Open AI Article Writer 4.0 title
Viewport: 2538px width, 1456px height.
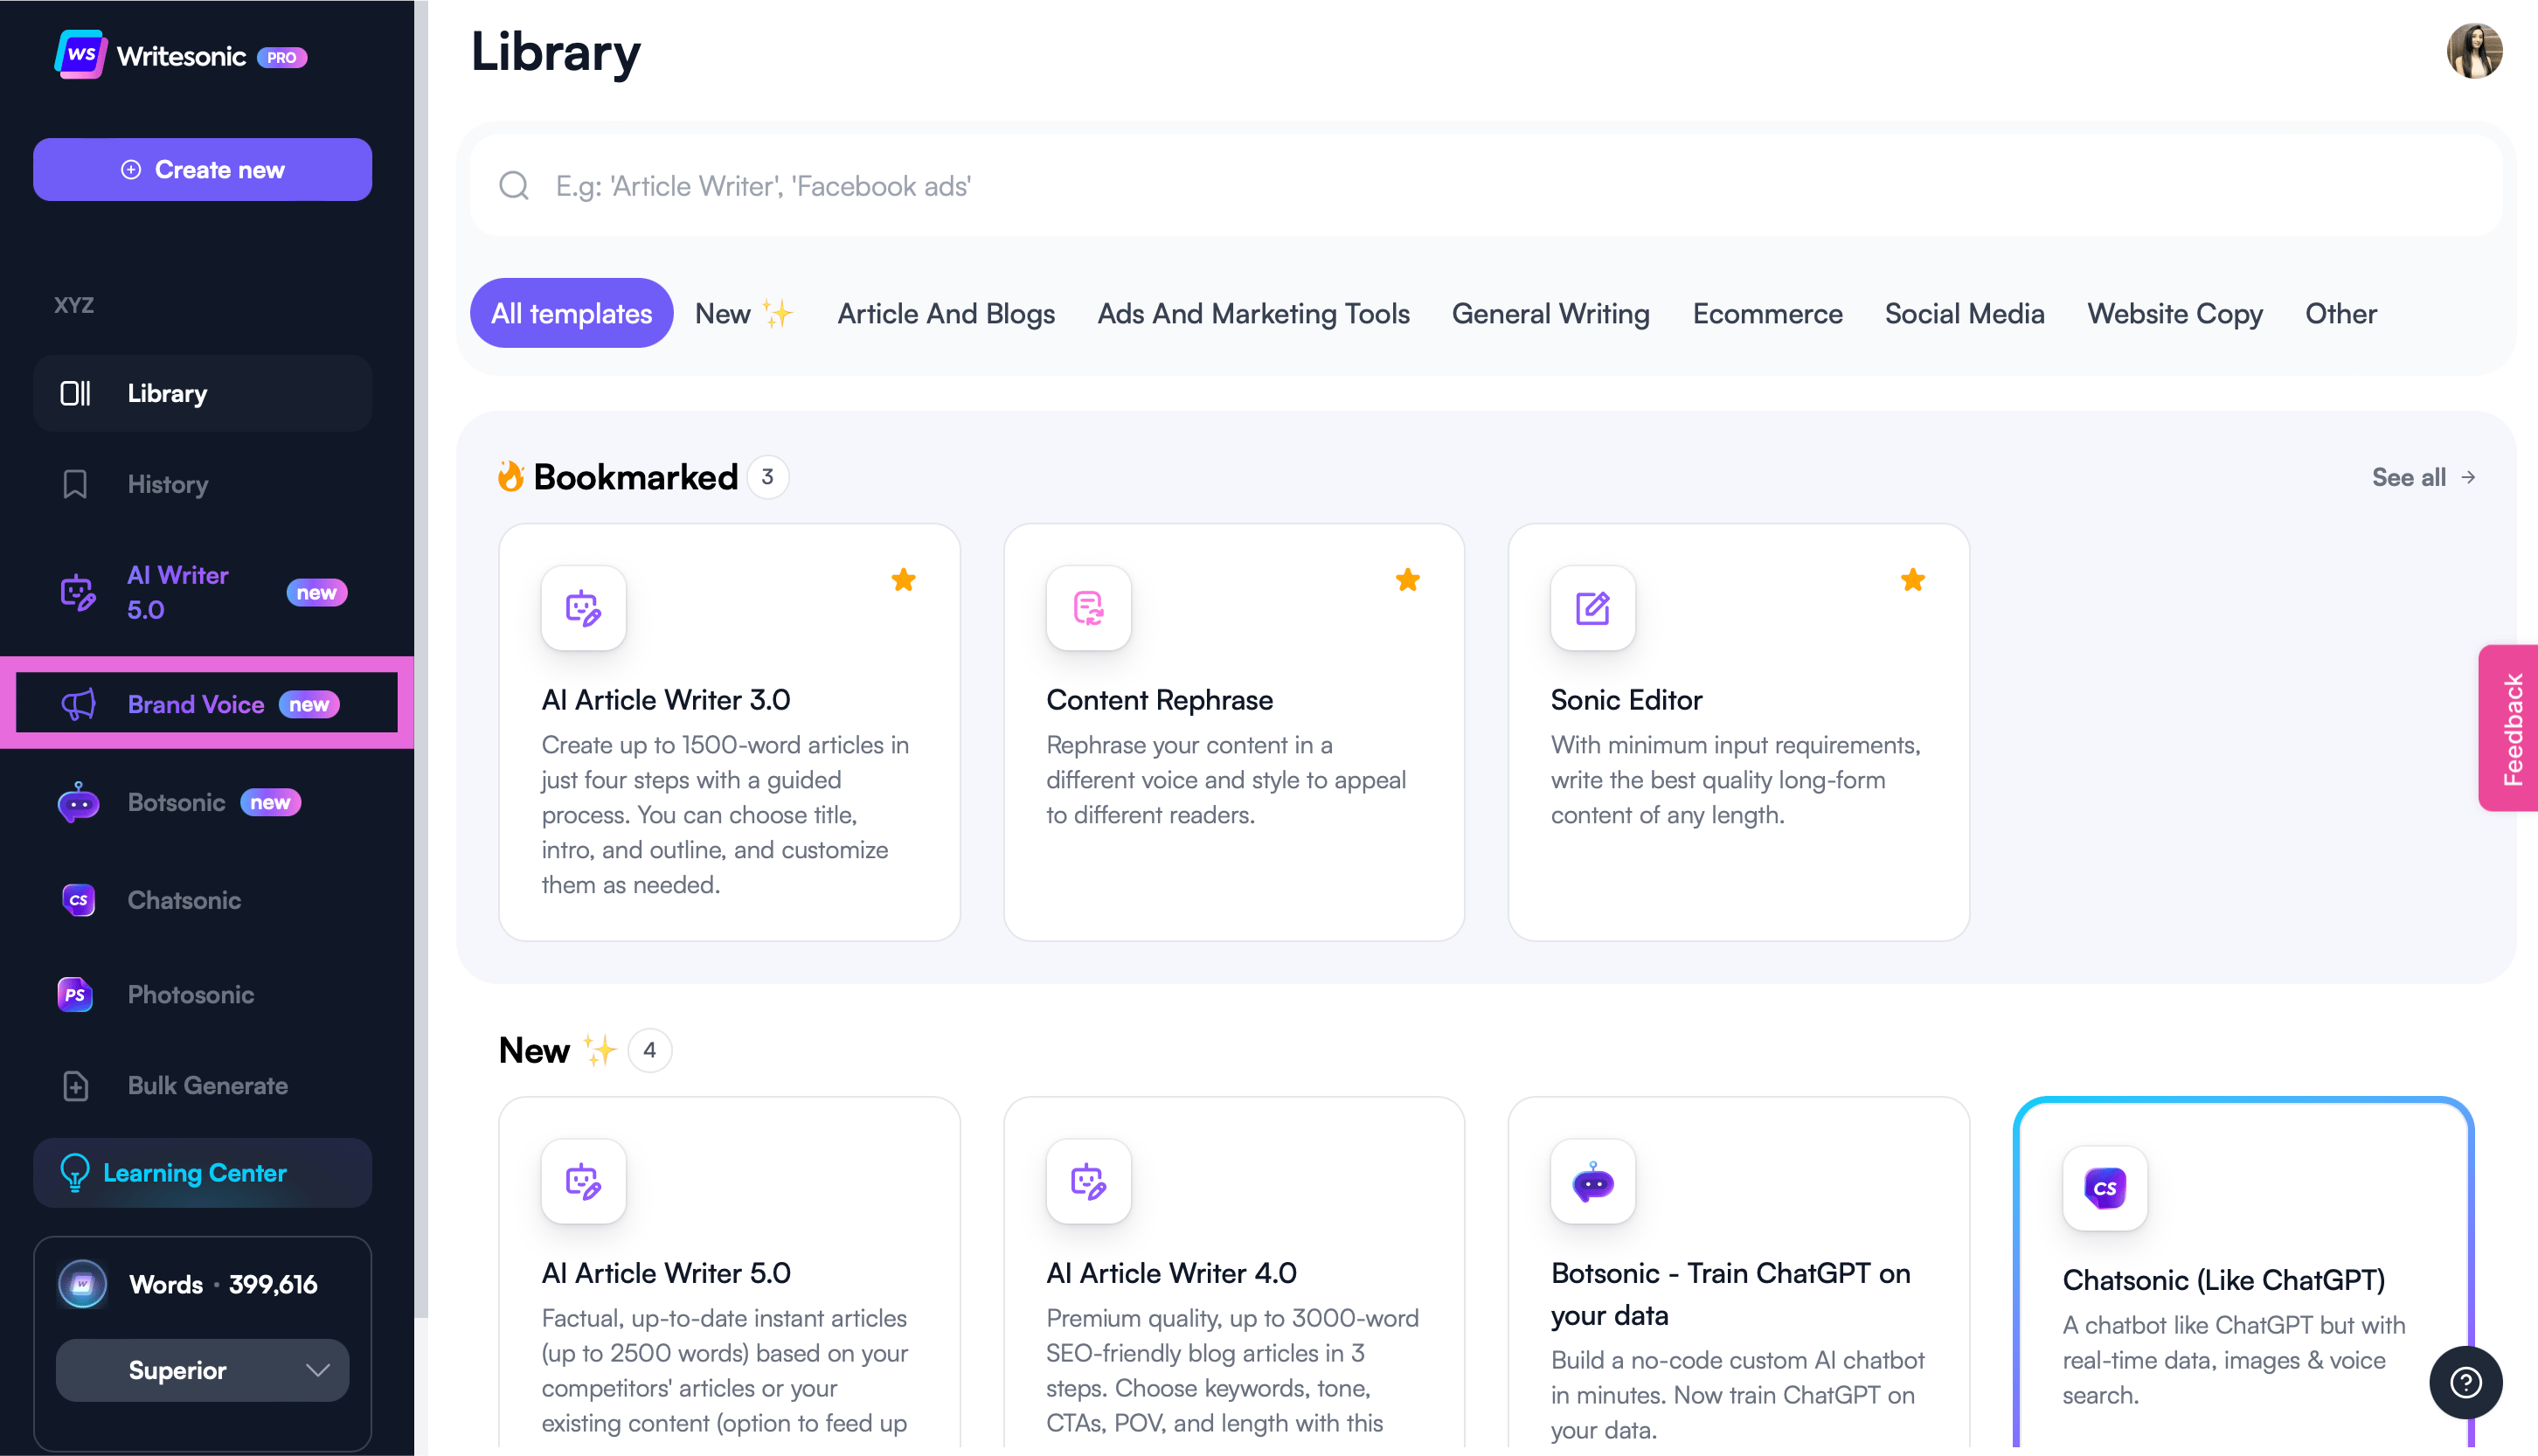1171,1273
